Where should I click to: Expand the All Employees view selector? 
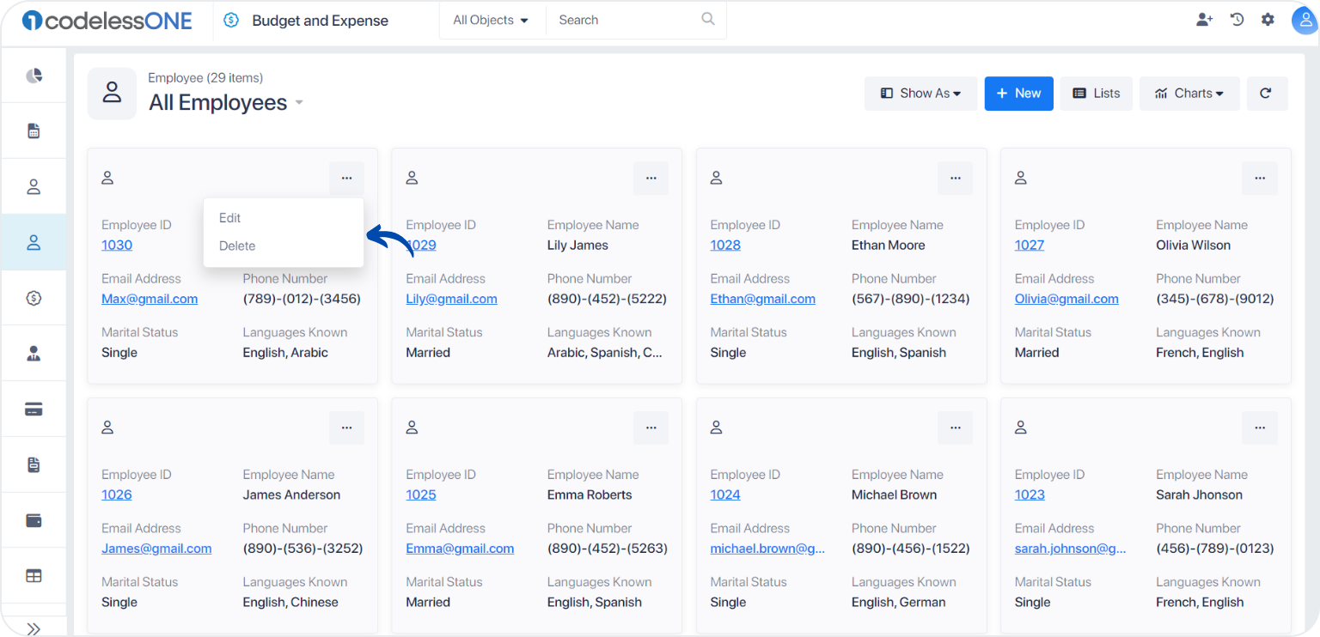tap(299, 102)
